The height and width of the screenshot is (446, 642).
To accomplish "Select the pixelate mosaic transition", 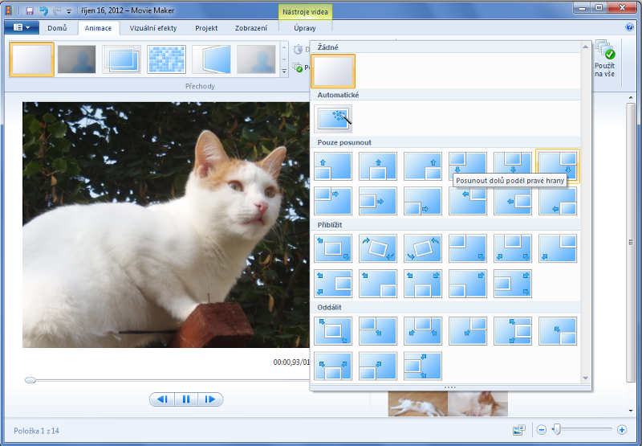I will click(166, 59).
